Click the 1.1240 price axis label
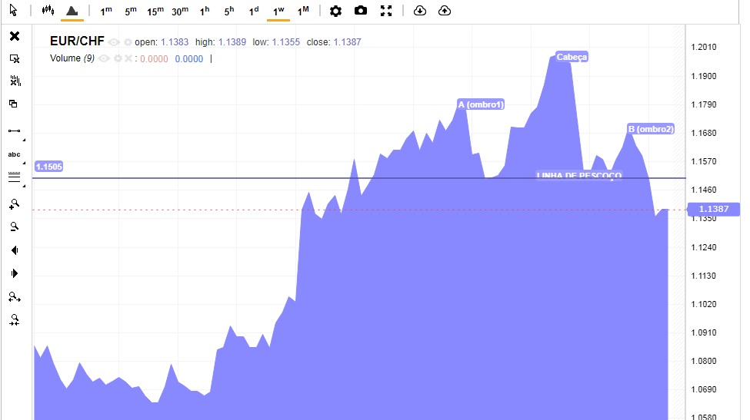Screen dimensions: 750x420 point(704,247)
